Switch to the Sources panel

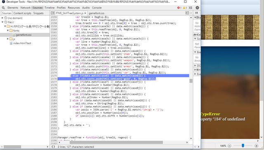point(38,8)
